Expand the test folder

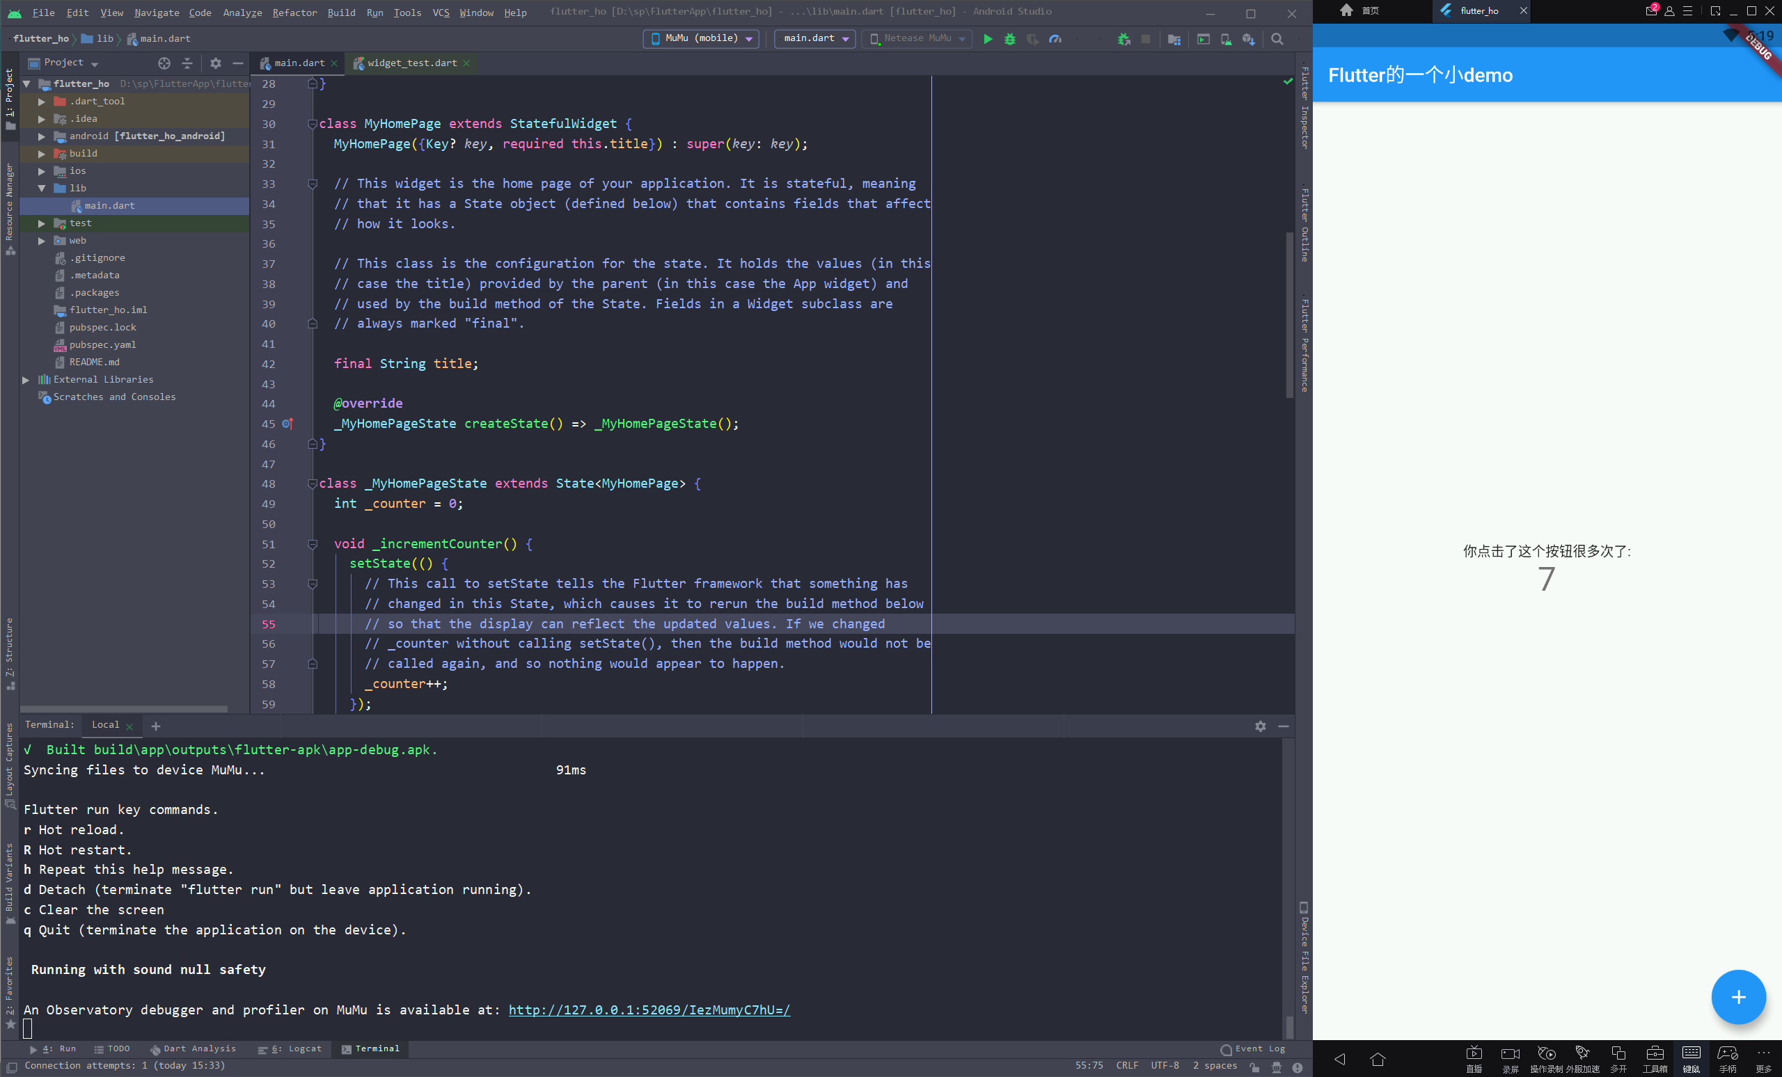(42, 223)
